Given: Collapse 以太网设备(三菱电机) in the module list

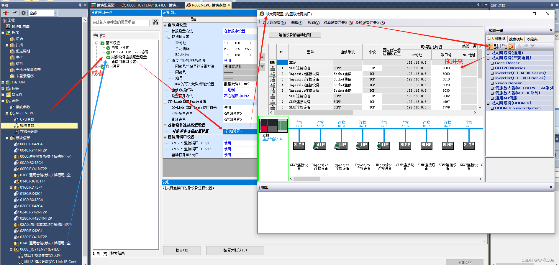Looking at the screenshot, I should click(x=488, y=58).
